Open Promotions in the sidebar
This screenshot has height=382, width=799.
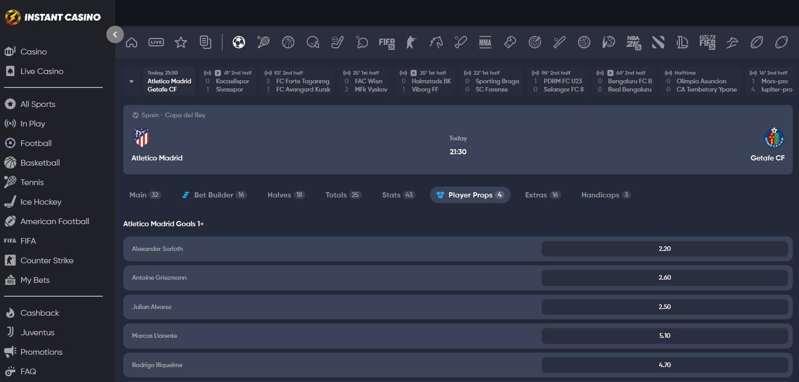pyautogui.click(x=41, y=352)
